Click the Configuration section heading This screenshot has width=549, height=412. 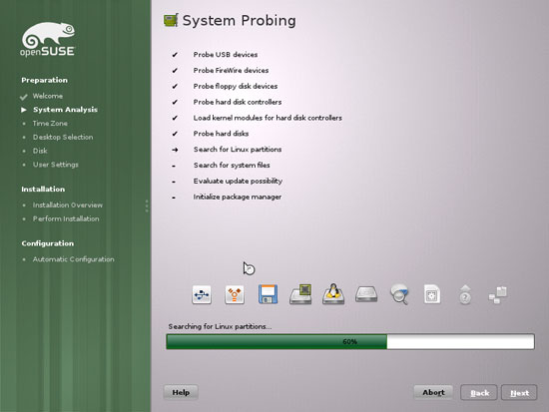click(x=48, y=243)
